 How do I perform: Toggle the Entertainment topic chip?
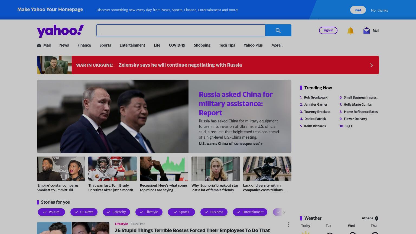(x=250, y=212)
